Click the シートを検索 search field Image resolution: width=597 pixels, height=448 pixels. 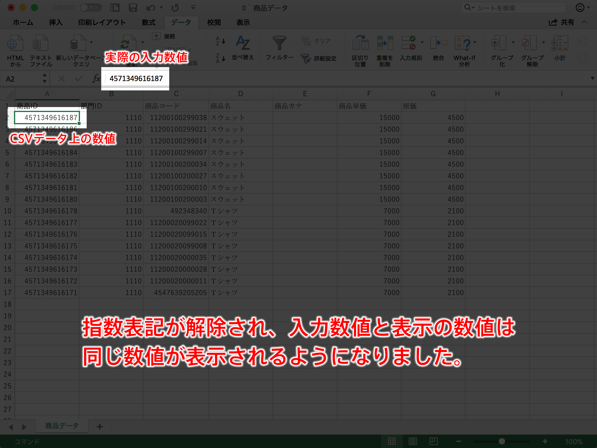(514, 8)
